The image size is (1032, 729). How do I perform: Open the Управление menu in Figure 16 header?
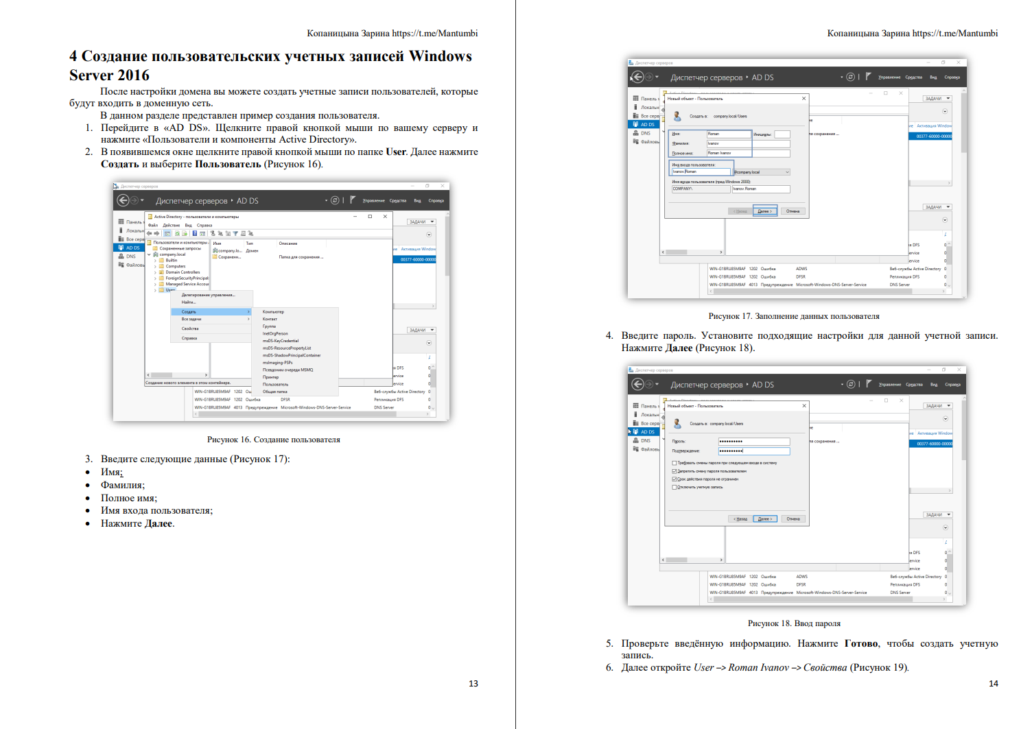coord(374,200)
